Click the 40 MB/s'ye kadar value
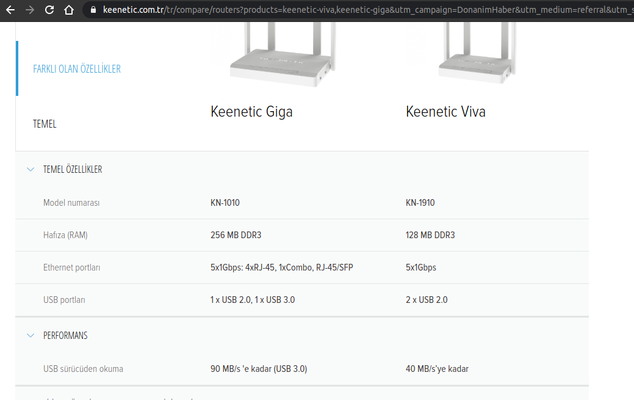The width and height of the screenshot is (634, 400). pos(438,369)
